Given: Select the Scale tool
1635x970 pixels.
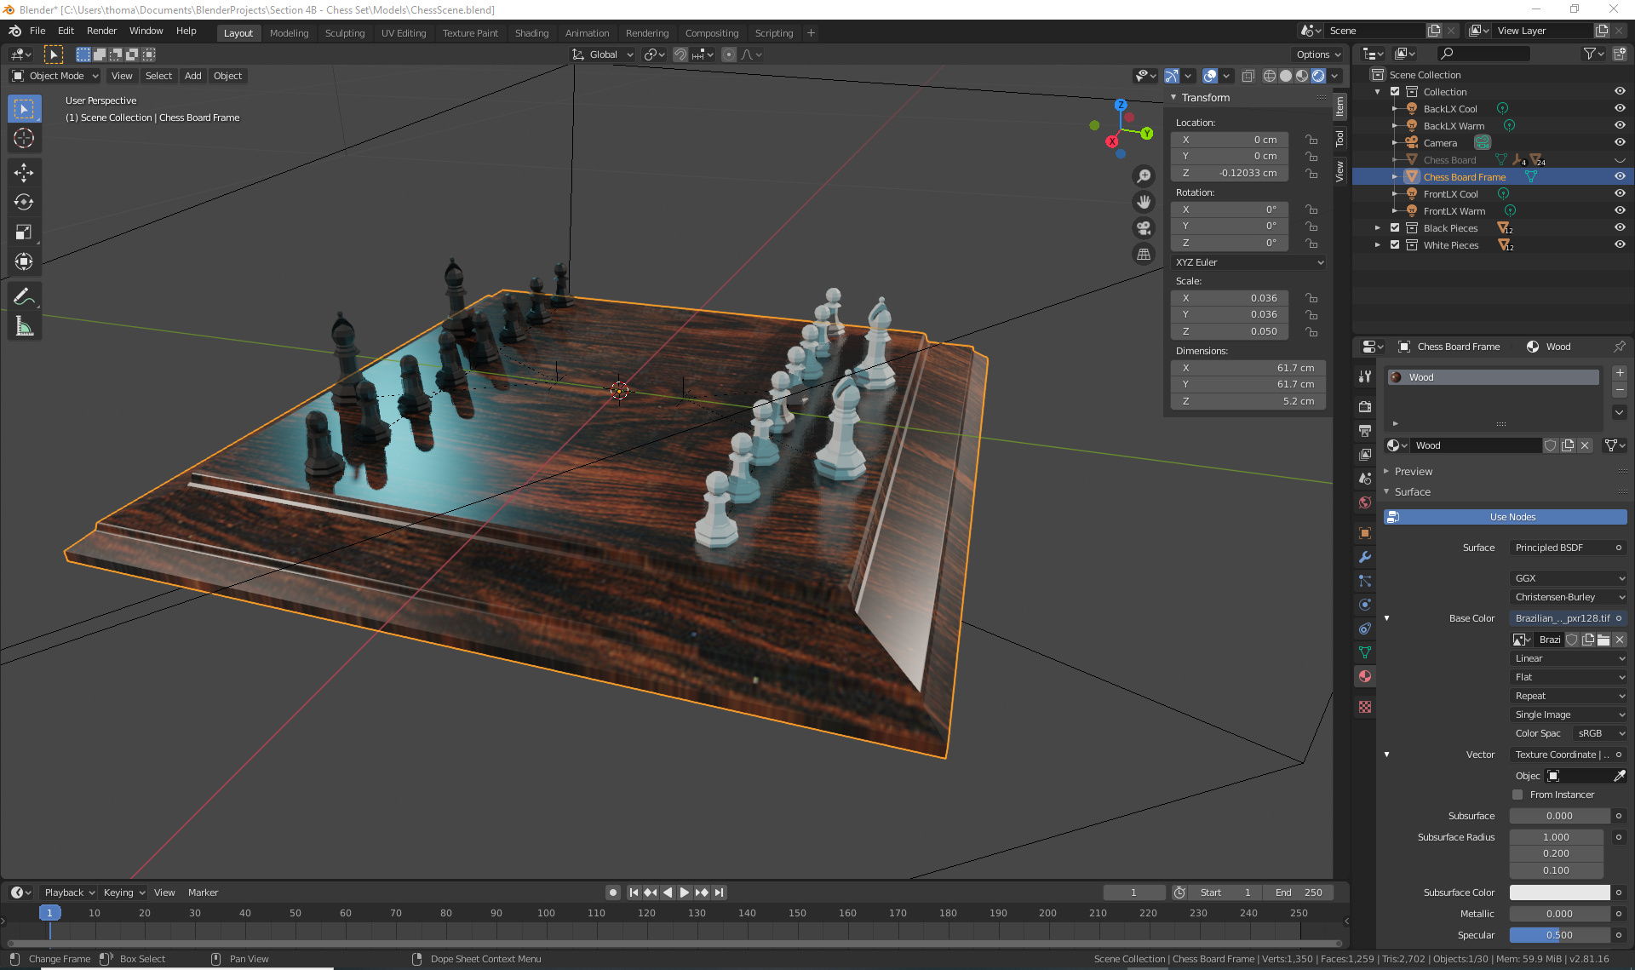Looking at the screenshot, I should point(24,231).
